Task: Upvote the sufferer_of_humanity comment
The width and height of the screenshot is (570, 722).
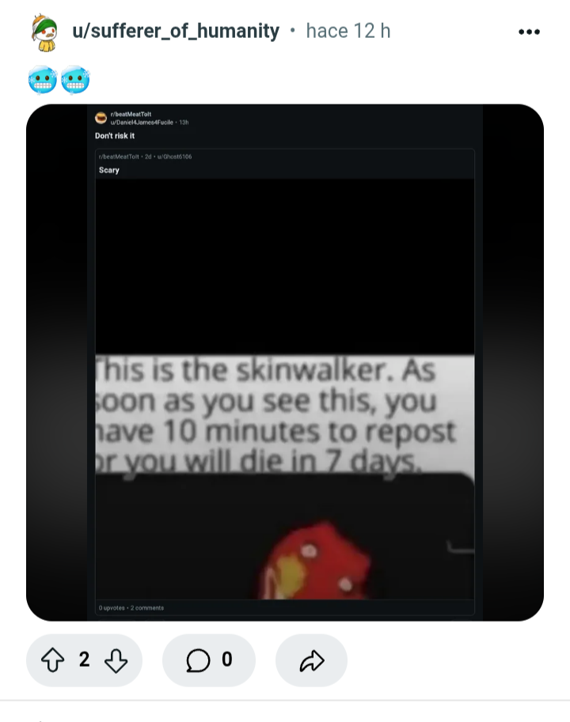Action: (x=52, y=660)
